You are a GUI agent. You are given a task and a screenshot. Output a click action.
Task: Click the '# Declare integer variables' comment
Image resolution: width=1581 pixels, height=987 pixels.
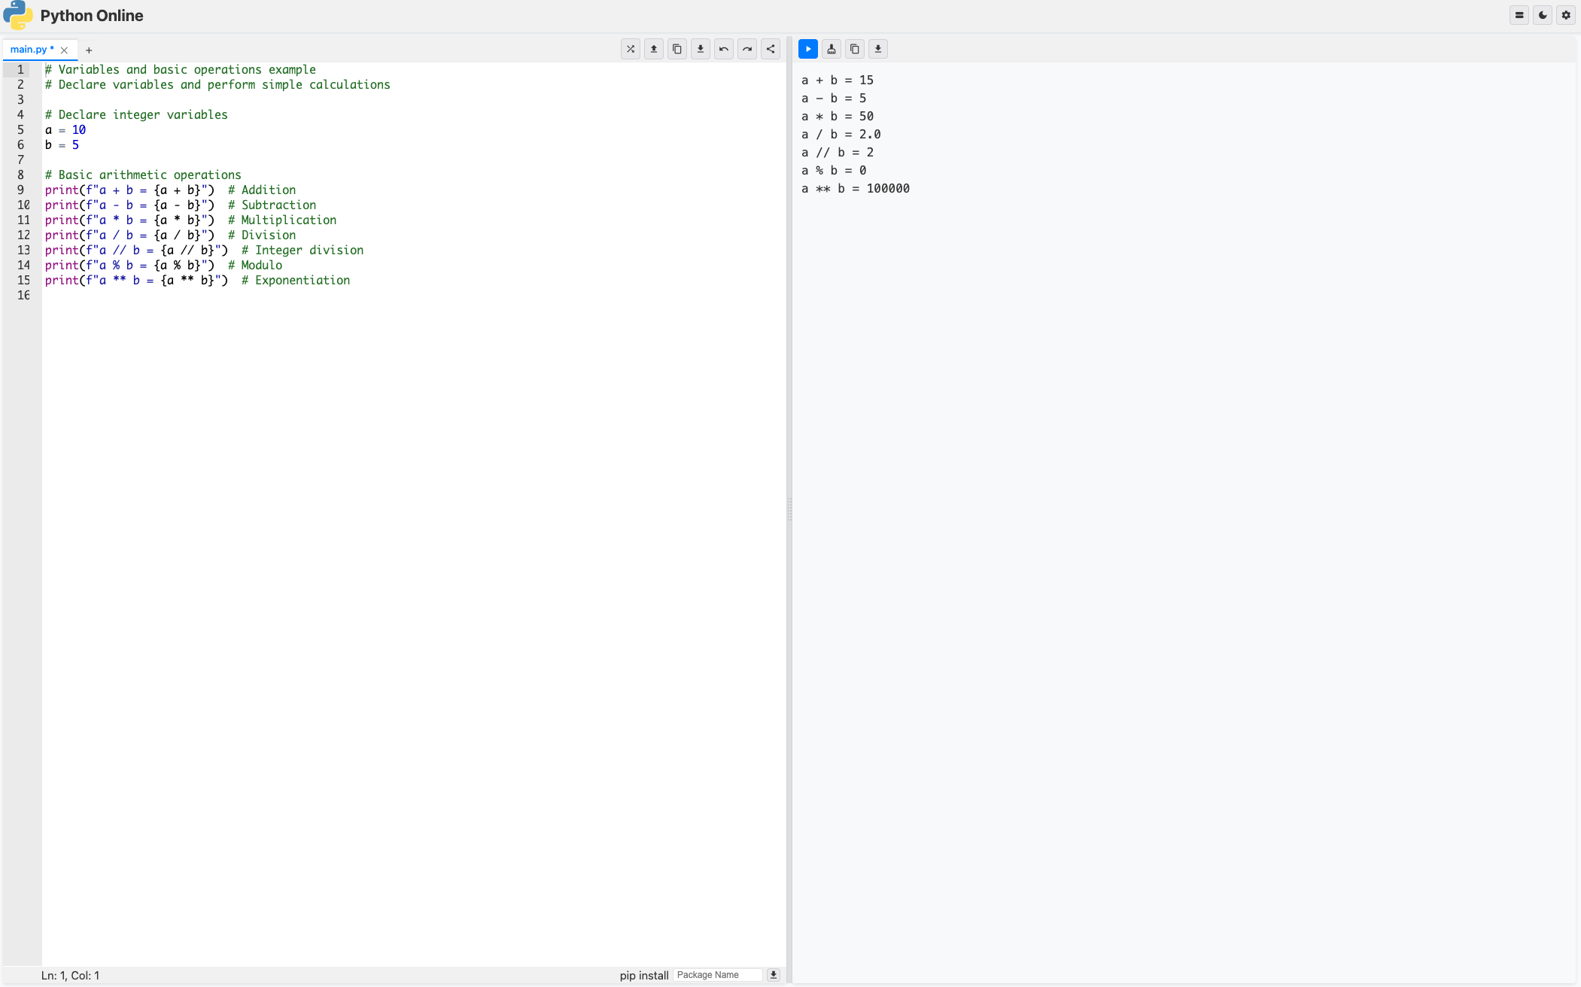coord(136,115)
